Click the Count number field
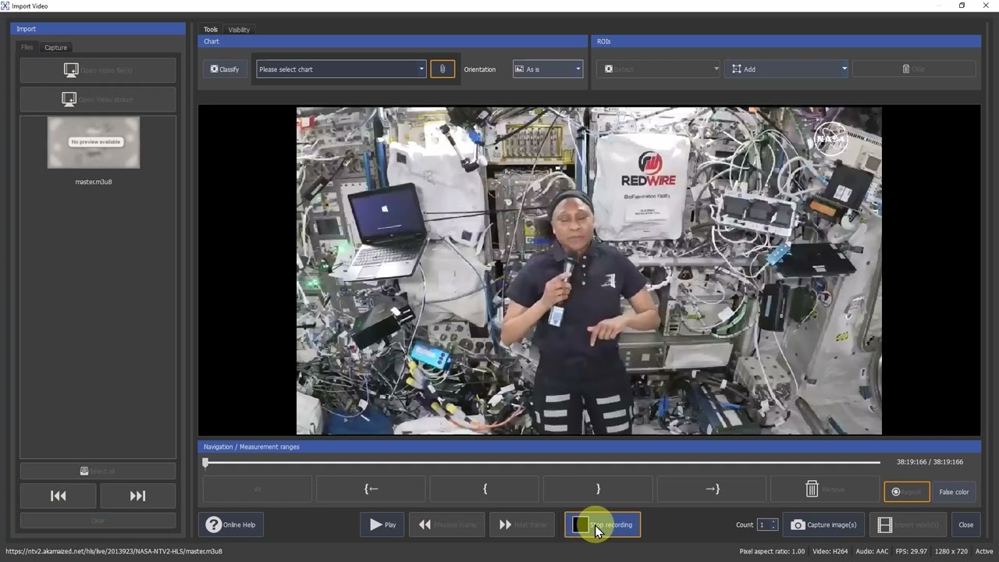The width and height of the screenshot is (999, 562). tap(763, 525)
